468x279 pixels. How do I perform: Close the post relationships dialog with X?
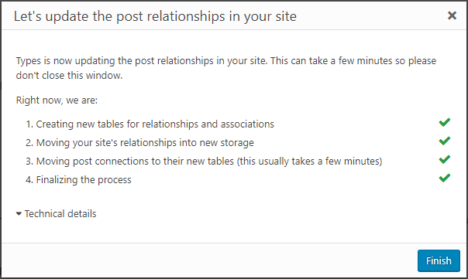pyautogui.click(x=452, y=15)
